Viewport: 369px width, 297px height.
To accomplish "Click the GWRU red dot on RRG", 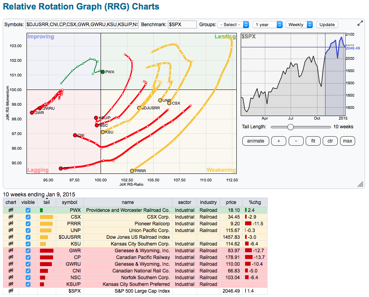I will pyautogui.click(x=40, y=108).
